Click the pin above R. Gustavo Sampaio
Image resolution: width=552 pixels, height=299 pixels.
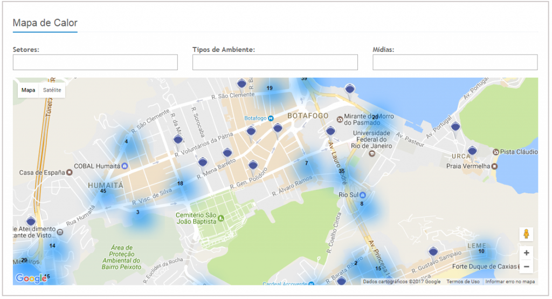tap(433, 253)
